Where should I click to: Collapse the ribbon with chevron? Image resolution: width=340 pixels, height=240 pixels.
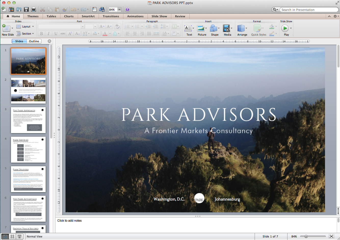pos(329,16)
